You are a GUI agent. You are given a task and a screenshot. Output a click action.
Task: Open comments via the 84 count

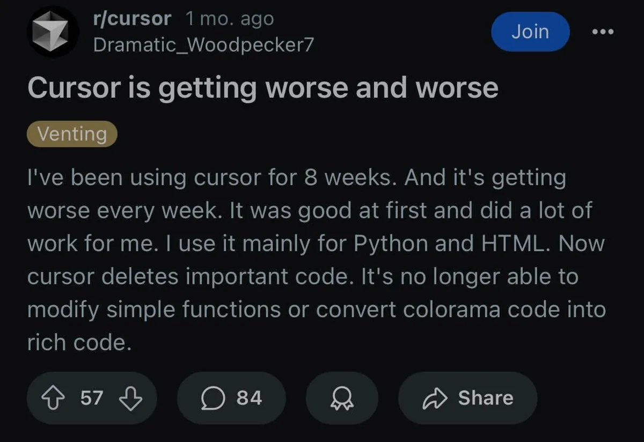click(x=249, y=398)
